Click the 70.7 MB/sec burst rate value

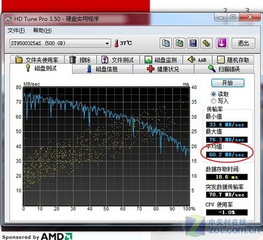coord(227,195)
